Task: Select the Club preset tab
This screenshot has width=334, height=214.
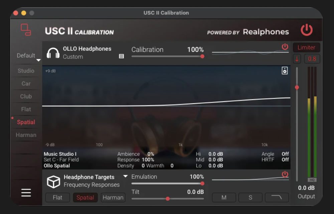Action: click(x=26, y=96)
